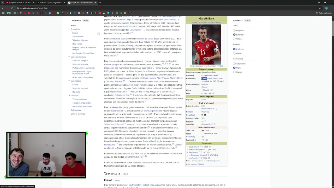The width and height of the screenshot is (334, 188).
Task: Reload the page with the refresh icon
Action: 12,8
